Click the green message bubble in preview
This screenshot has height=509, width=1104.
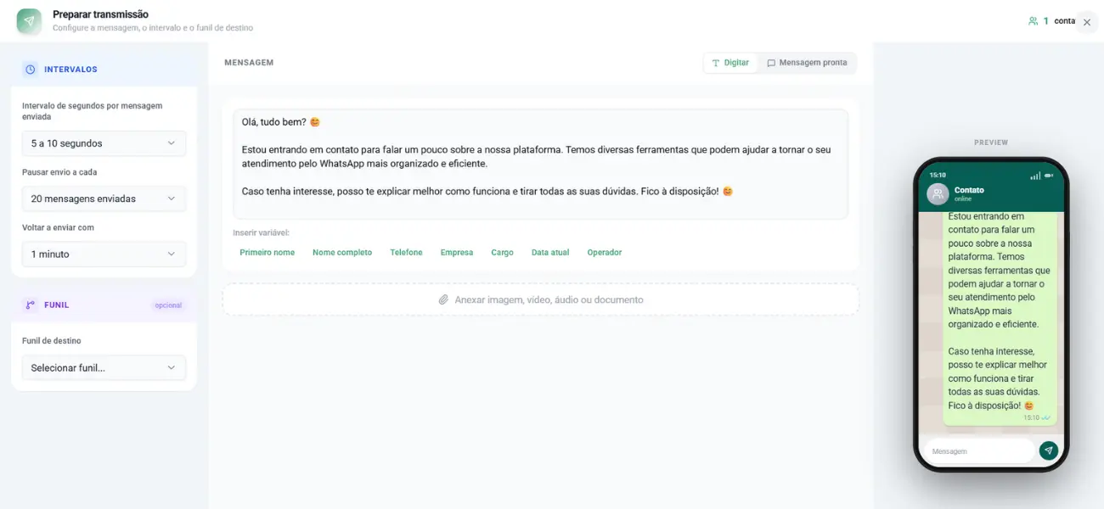pyautogui.click(x=1000, y=318)
